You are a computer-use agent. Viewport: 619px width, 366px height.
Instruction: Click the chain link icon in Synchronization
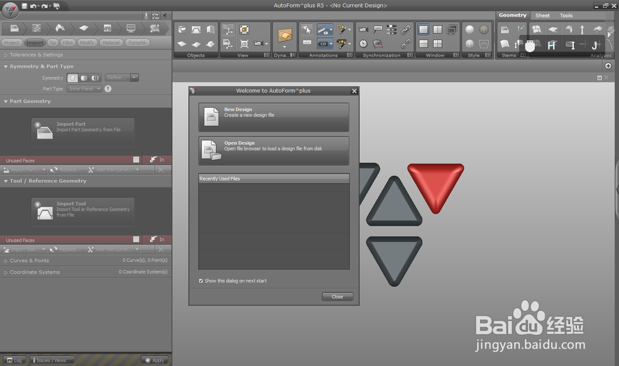pyautogui.click(x=405, y=30)
